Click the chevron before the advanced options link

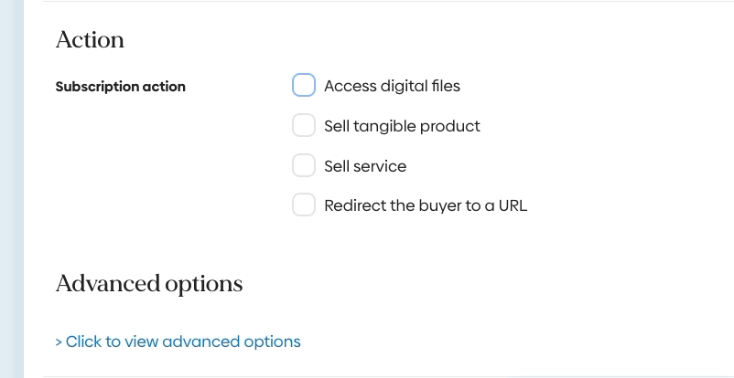click(59, 342)
